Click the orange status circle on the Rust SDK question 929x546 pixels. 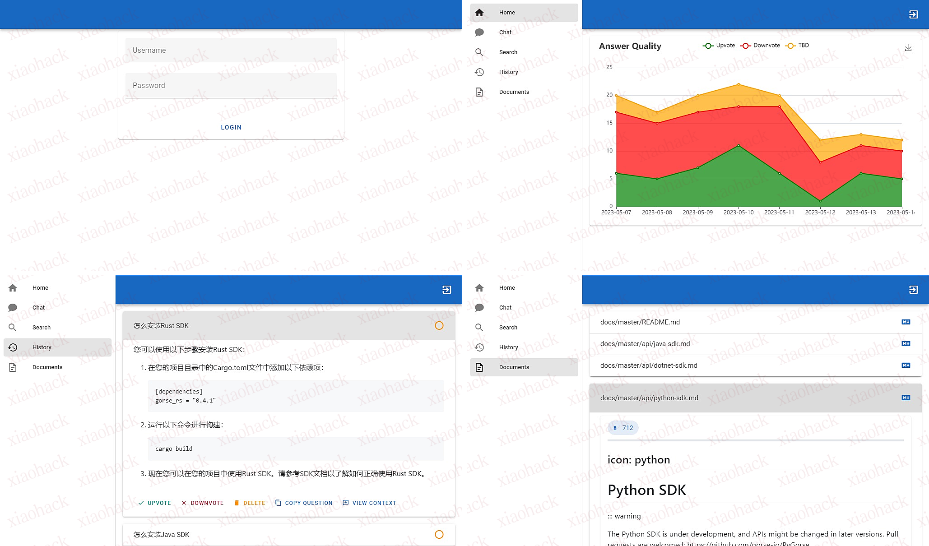click(439, 326)
